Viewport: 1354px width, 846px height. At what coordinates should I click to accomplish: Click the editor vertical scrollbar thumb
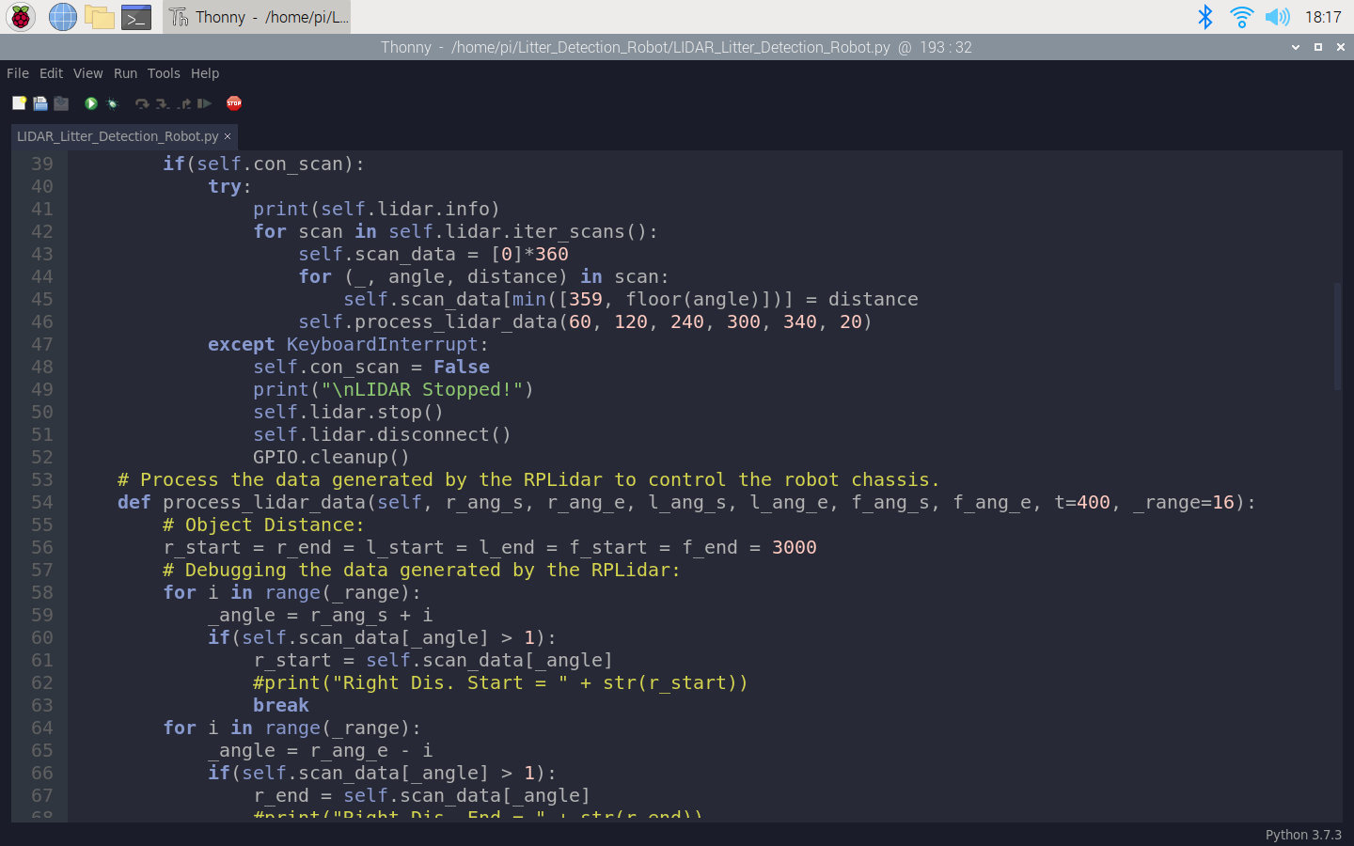tap(1337, 336)
